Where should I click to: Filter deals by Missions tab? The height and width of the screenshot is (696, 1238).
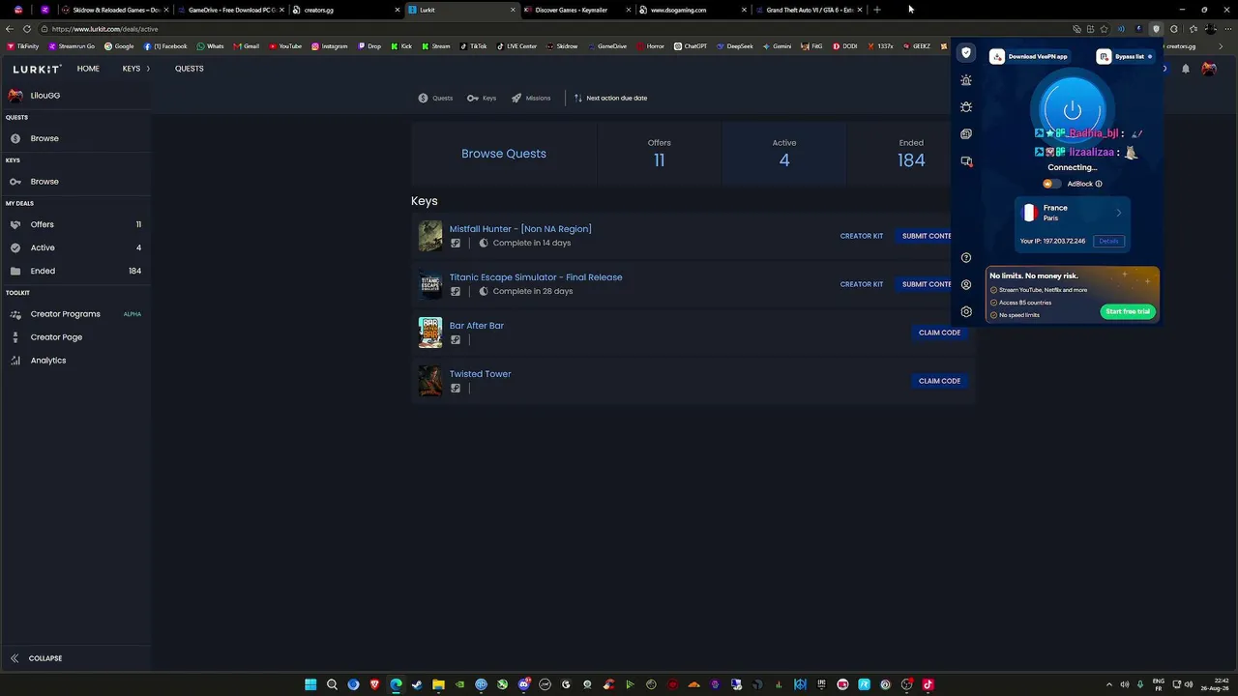coord(531,99)
